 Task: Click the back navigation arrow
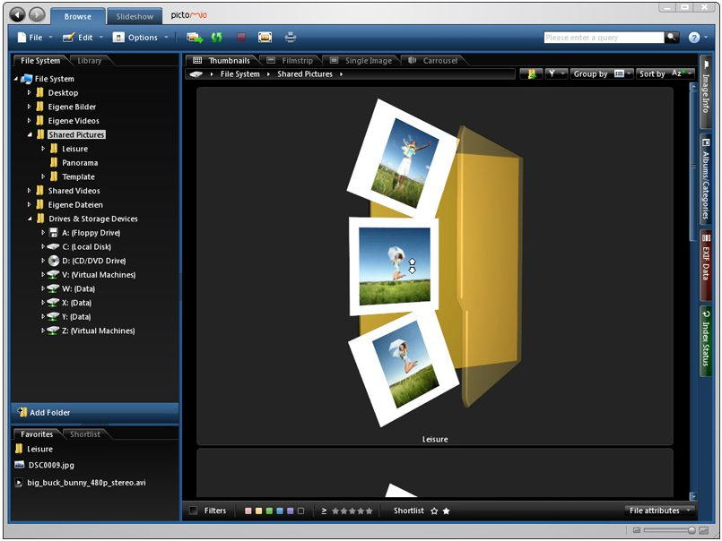pos(17,15)
